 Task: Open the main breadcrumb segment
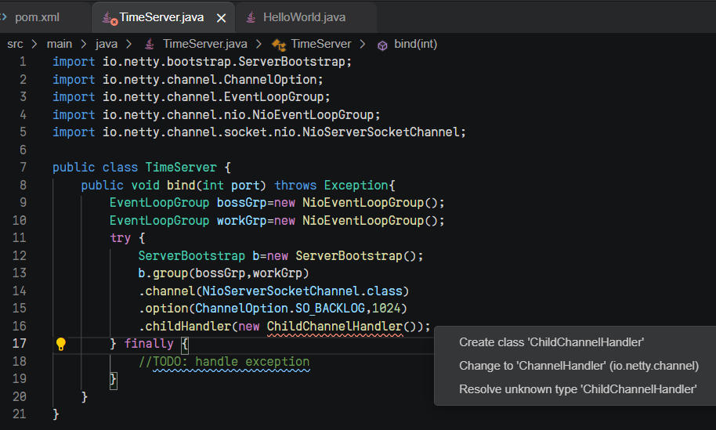pyautogui.click(x=60, y=44)
